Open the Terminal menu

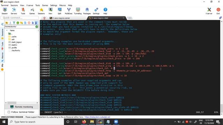point(5,5)
